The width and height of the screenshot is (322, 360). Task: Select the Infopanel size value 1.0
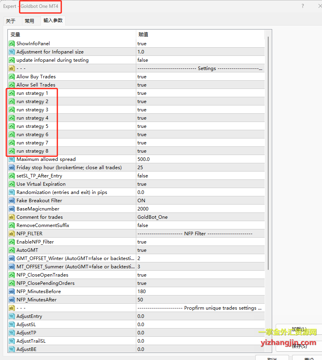141,52
